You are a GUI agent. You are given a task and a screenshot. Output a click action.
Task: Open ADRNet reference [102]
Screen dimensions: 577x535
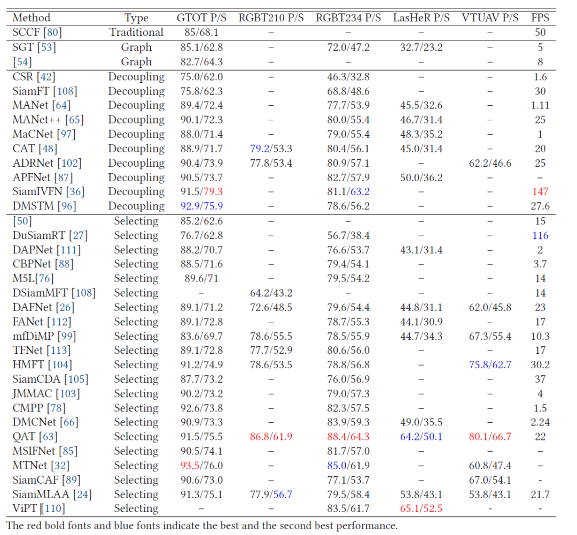[69, 163]
